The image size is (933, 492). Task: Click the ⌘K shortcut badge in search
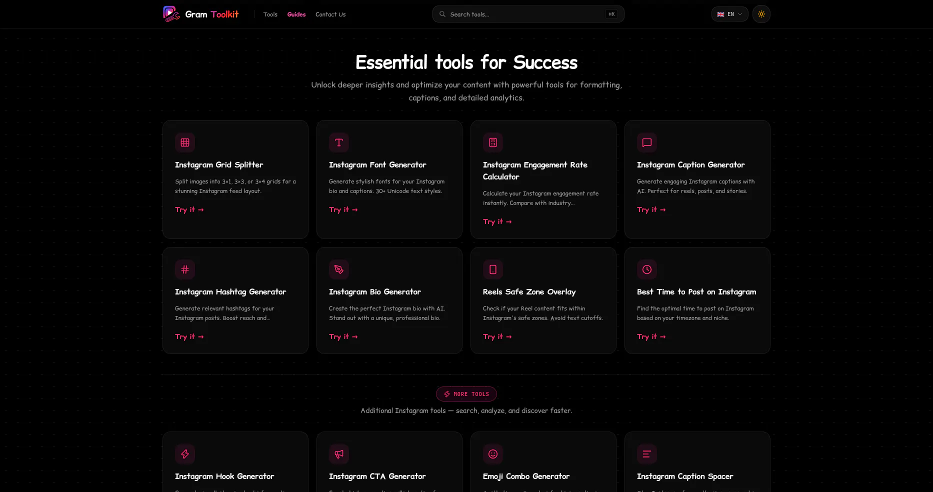coord(611,14)
